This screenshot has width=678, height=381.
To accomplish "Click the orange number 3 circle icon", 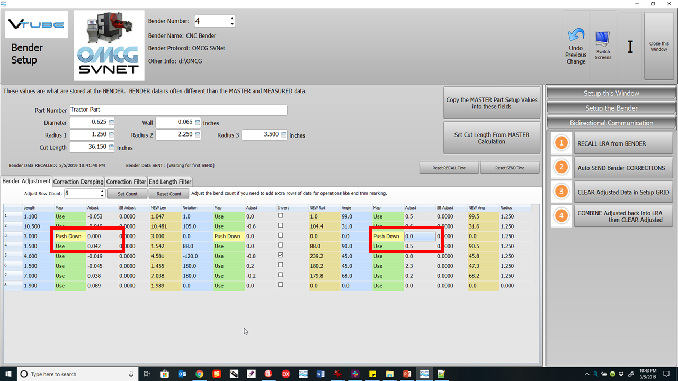I will point(561,192).
